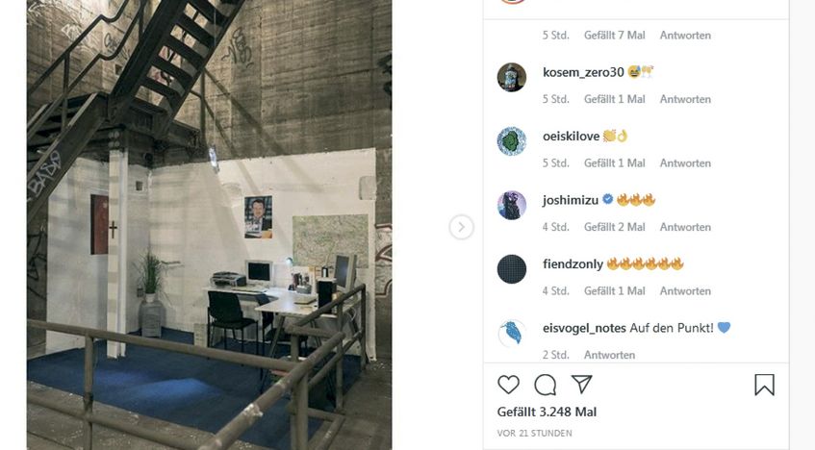The height and width of the screenshot is (450, 815).
Task: Open eisvogel_notes bird avatar
Action: [512, 333]
